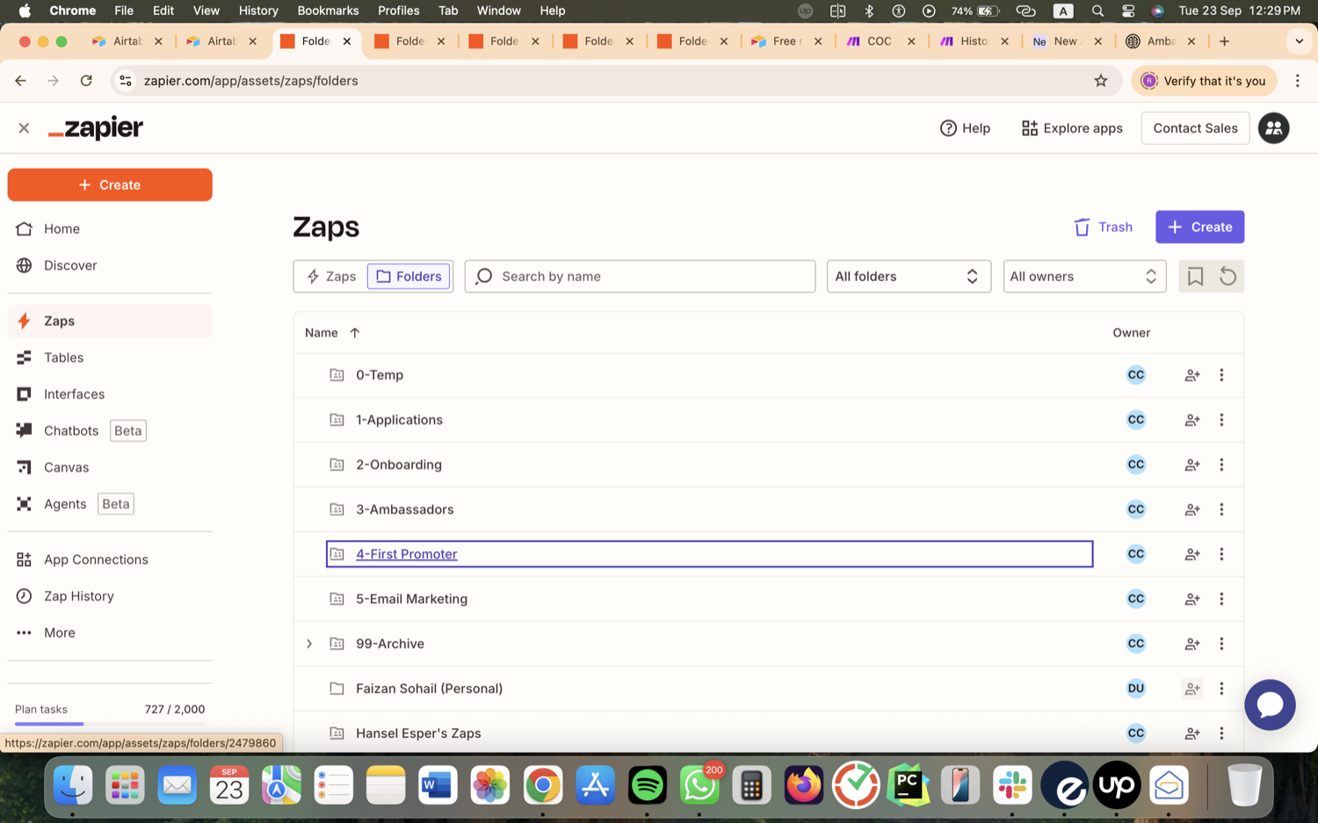Open the 4-First Promoter folder link
1318x823 pixels.
click(407, 554)
